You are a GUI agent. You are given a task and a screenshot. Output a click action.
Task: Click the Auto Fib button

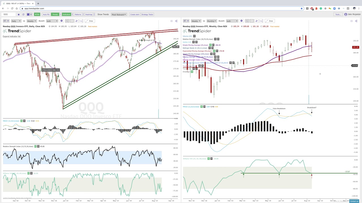pos(46,14)
